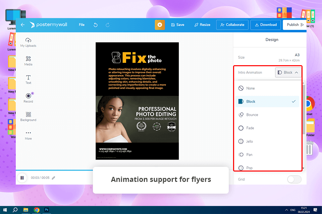The width and height of the screenshot is (322, 214).
Task: Open Windows taskbar search
Action: point(15,210)
